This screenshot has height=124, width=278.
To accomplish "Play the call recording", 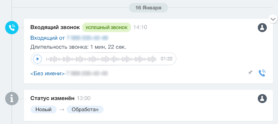I will [38, 59].
